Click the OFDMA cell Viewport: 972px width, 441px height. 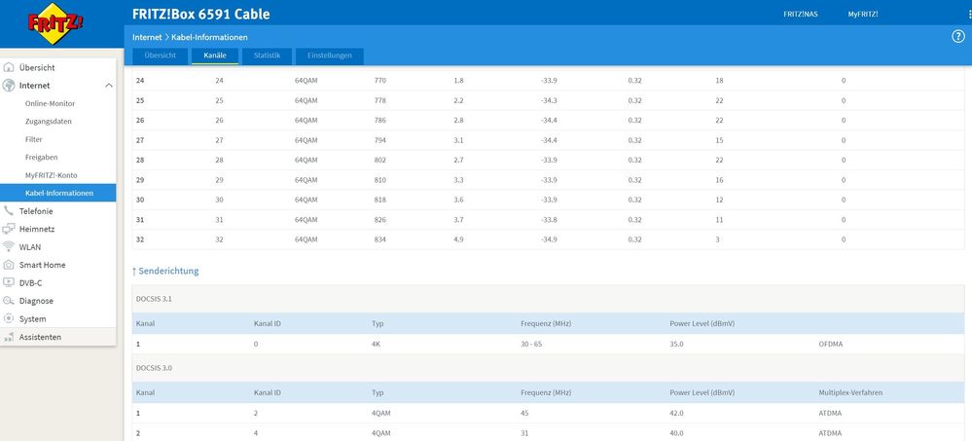(x=831, y=344)
